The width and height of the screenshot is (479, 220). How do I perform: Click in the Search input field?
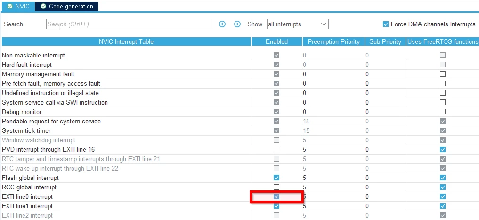pyautogui.click(x=129, y=24)
